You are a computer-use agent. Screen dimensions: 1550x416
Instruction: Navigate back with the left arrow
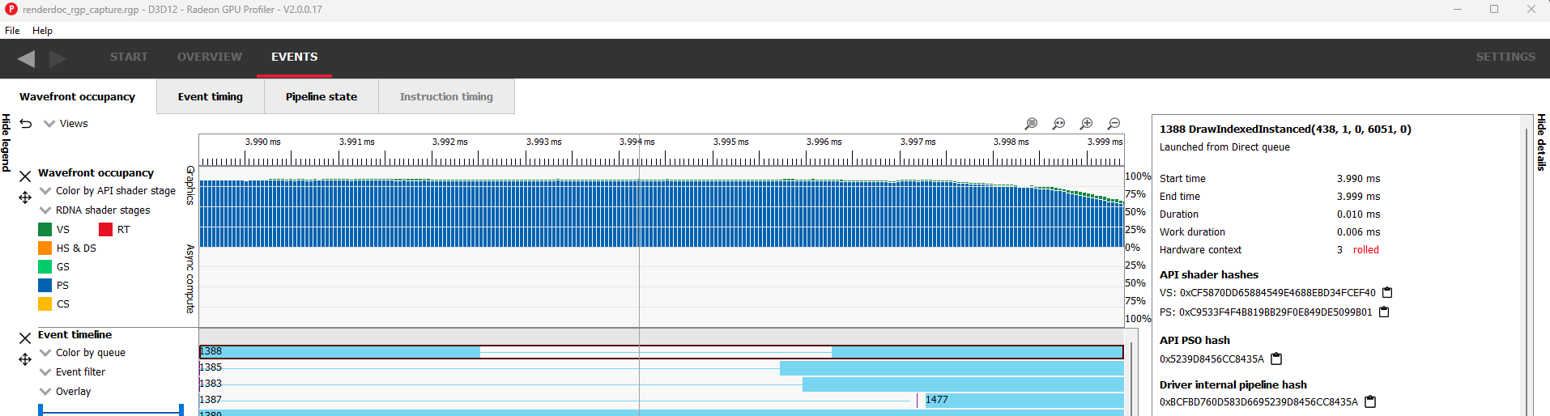coord(26,58)
